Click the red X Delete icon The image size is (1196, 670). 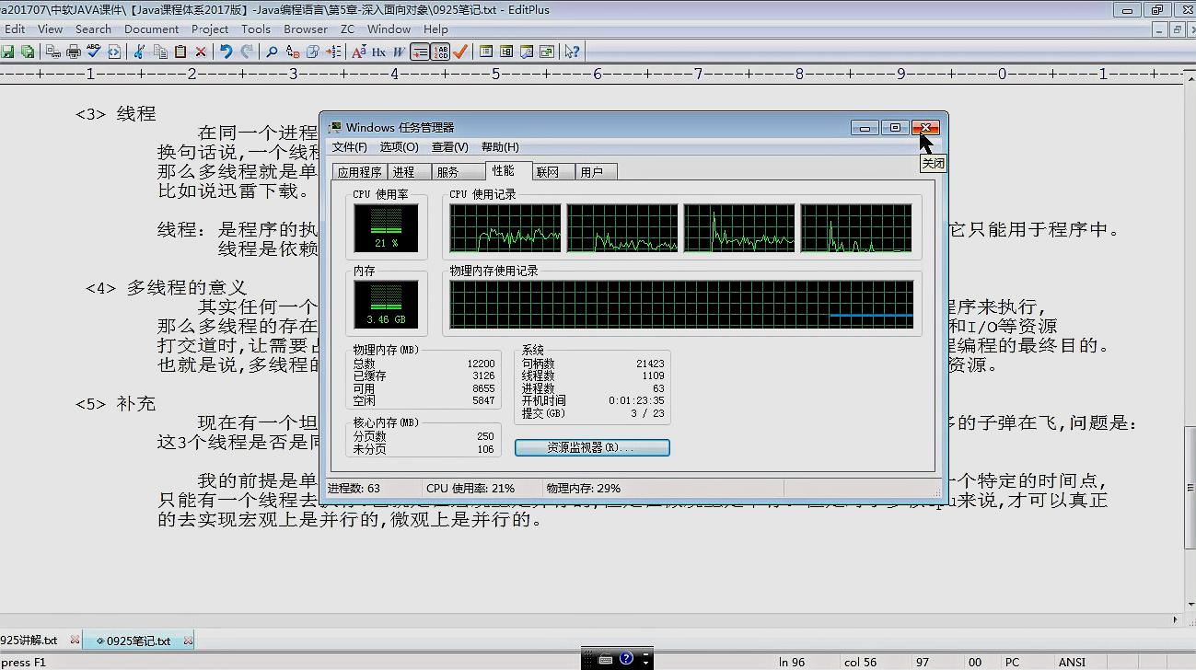coord(201,52)
